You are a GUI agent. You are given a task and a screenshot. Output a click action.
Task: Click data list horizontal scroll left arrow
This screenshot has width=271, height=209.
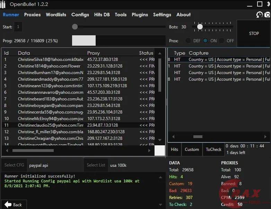pyautogui.click(x=7, y=151)
